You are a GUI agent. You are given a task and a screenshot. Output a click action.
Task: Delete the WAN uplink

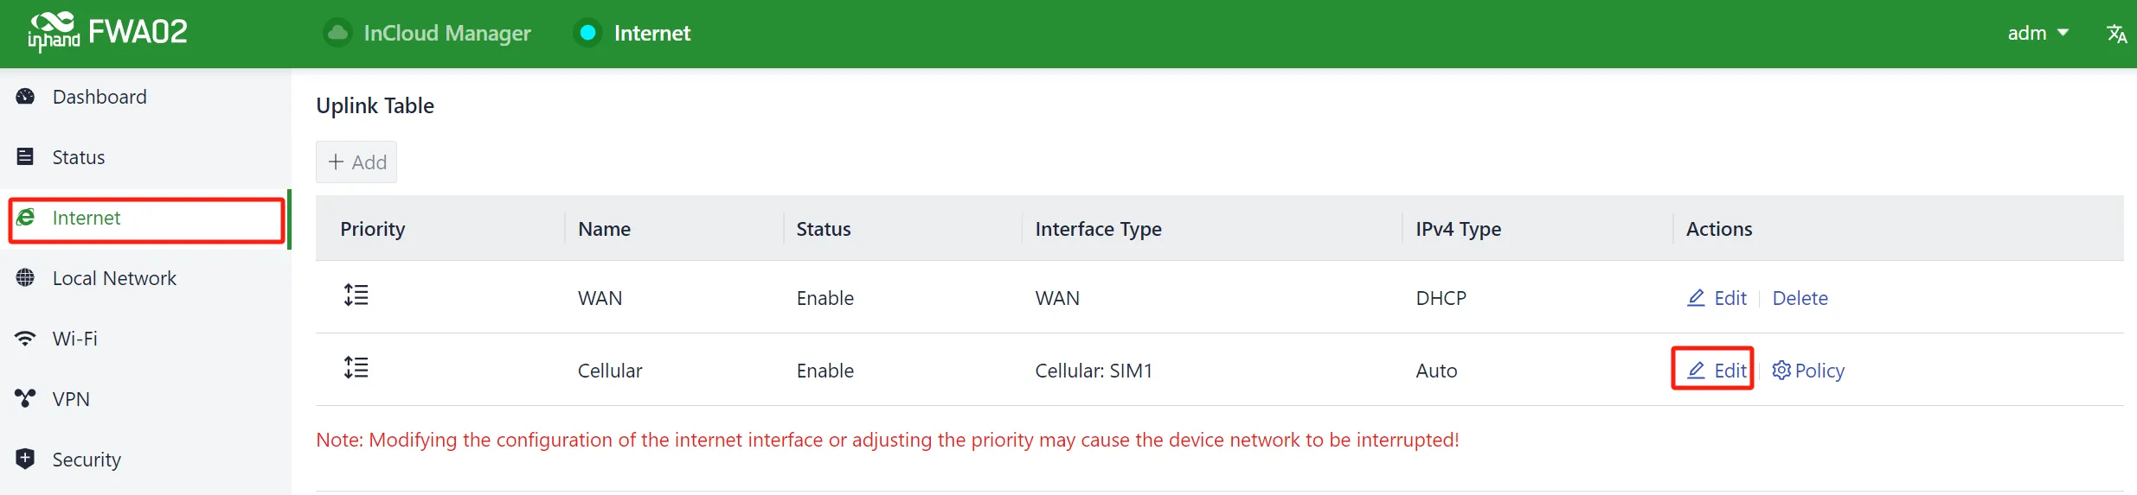(1800, 298)
